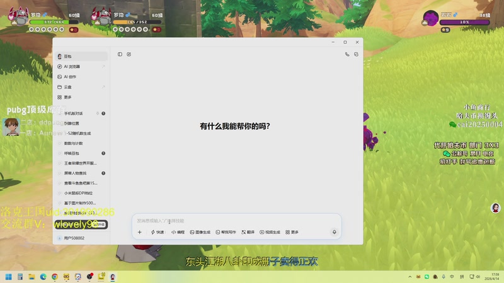The width and height of the screenshot is (504, 283).
Task: Open 云盘 cloud drive in sidebar
Action: 81,87
